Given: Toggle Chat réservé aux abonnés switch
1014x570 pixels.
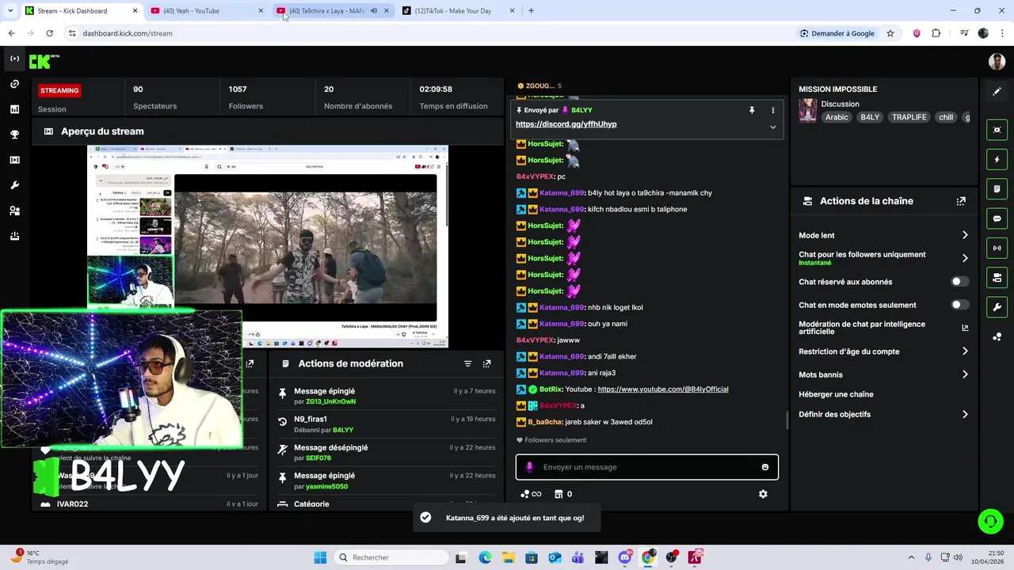Looking at the screenshot, I should 959,282.
